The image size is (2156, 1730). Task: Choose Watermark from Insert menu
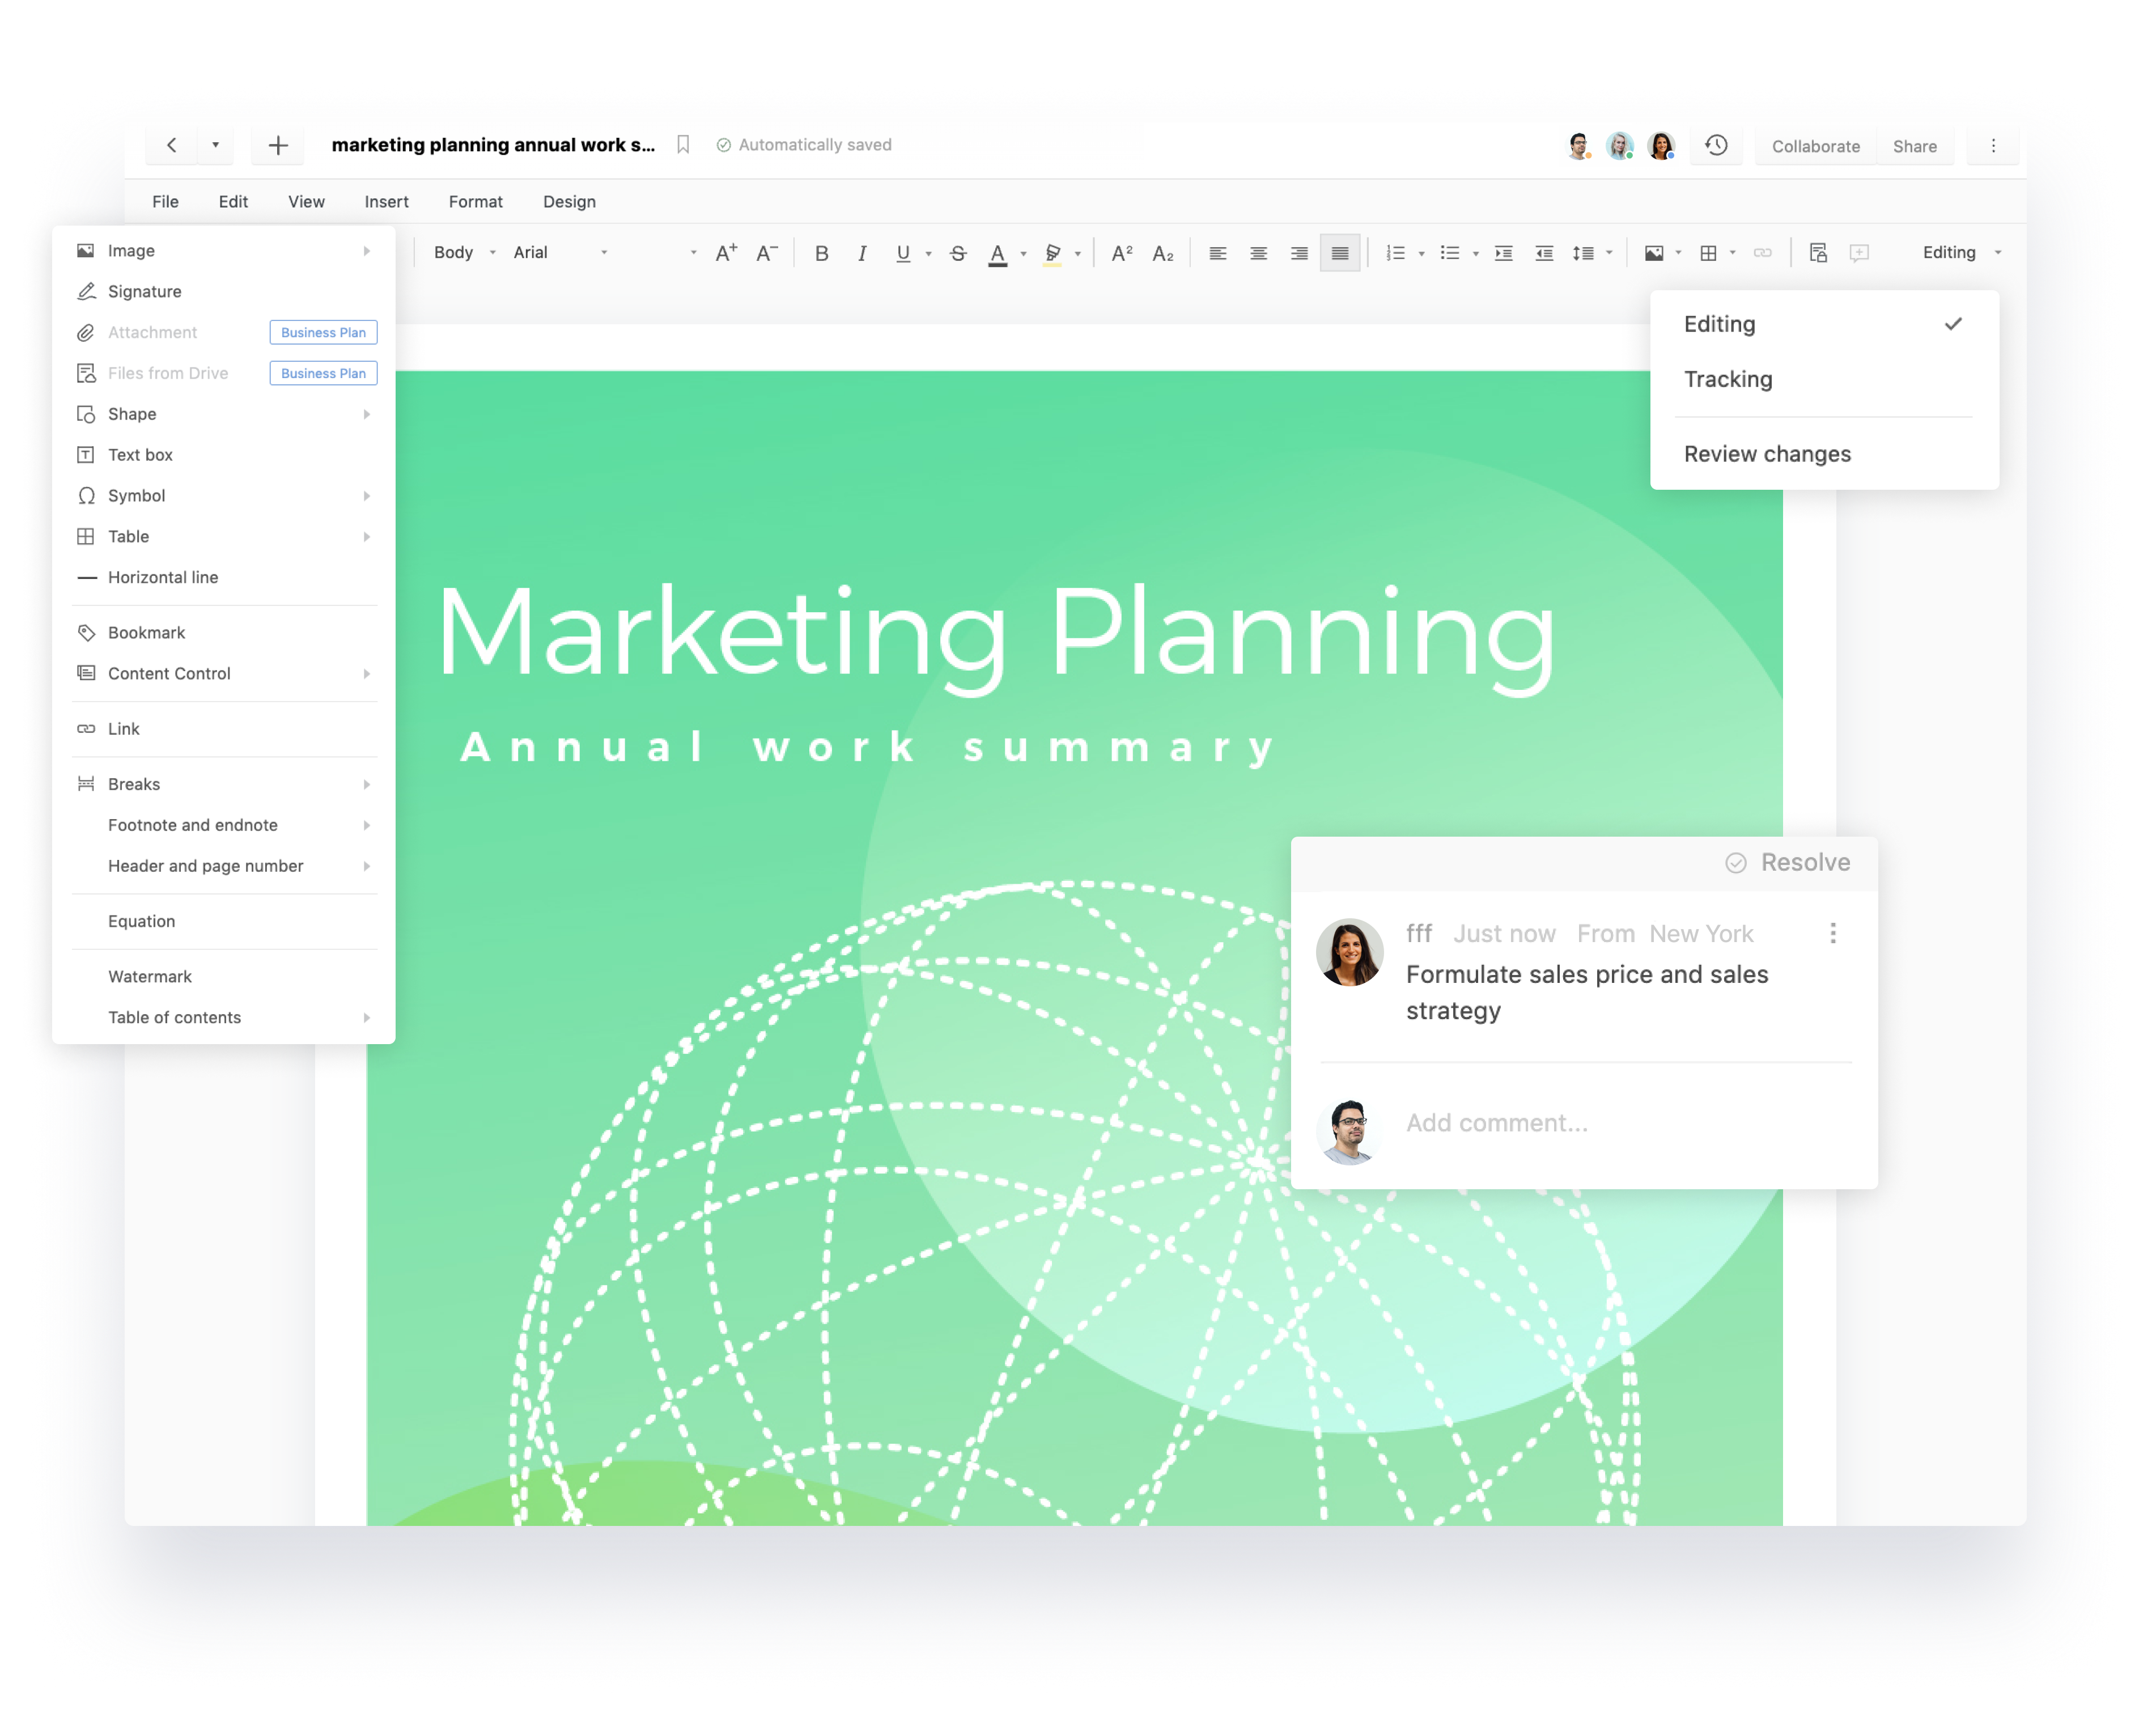click(x=150, y=976)
